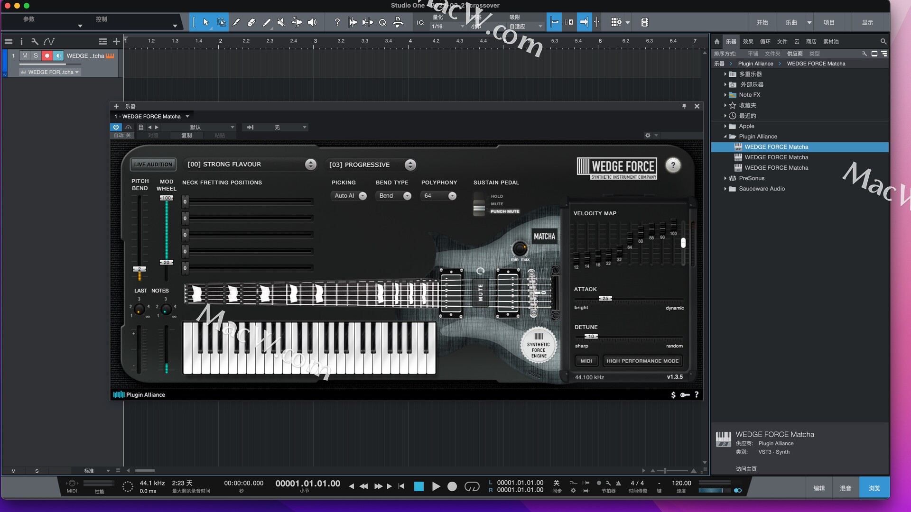This screenshot has width=911, height=512.
Task: Open the POLYPHONY 64 dropdown
Action: 439,196
